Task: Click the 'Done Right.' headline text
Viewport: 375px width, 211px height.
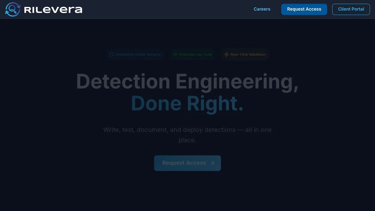Action: click(187, 103)
